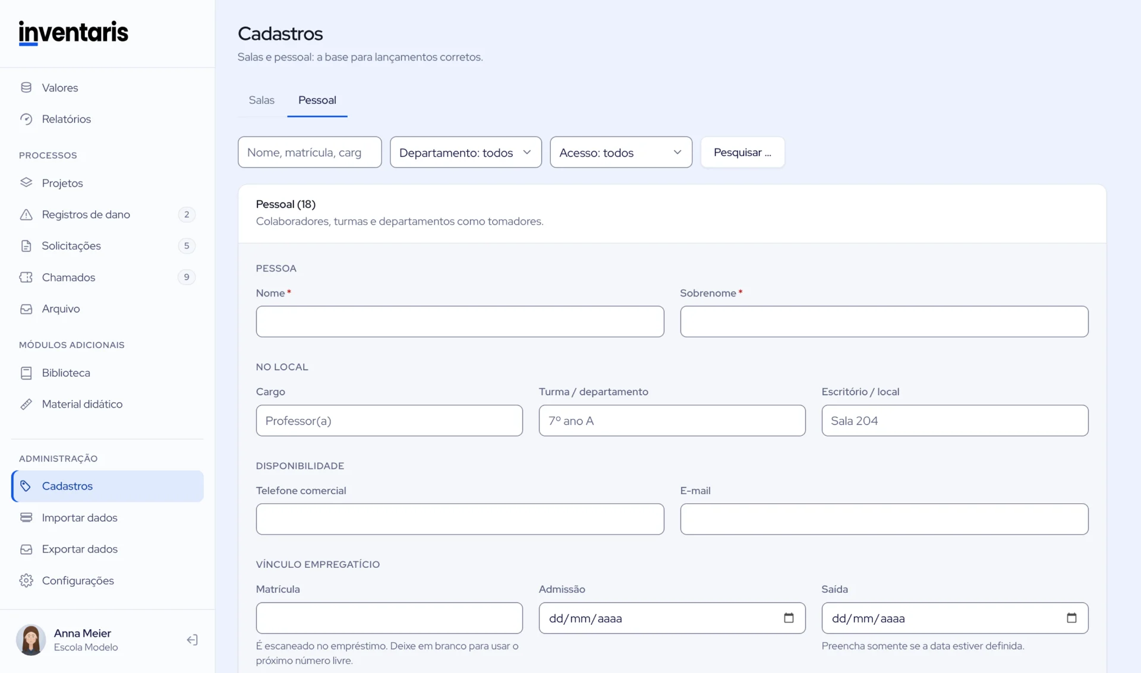1141x673 pixels.
Task: Click the Biblioteca book icon
Action: pos(26,373)
